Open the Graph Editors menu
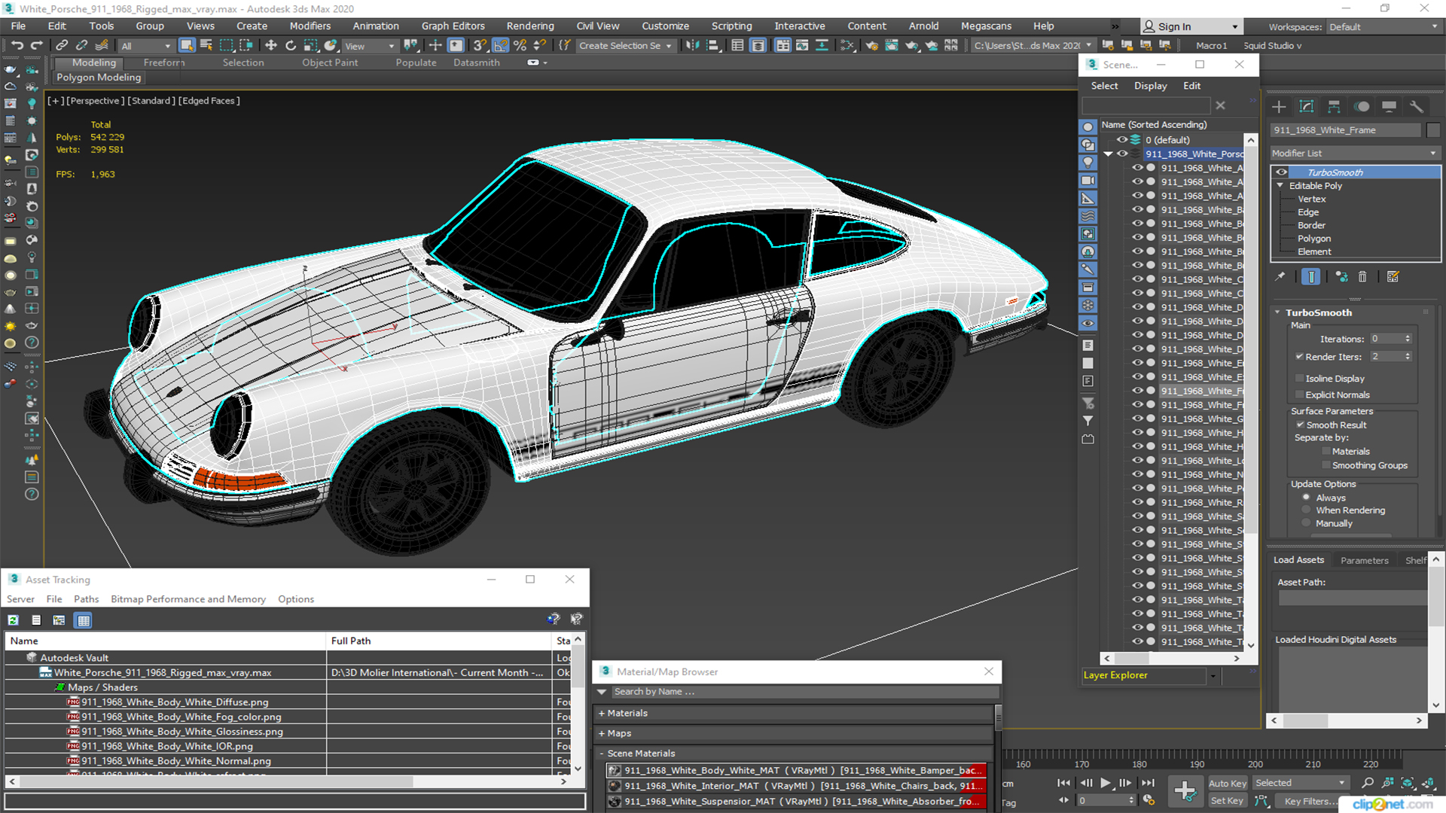The width and height of the screenshot is (1446, 813). pos(453,26)
